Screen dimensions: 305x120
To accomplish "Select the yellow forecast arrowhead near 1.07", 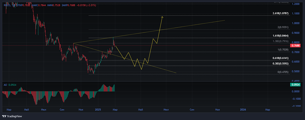I will [163, 17].
